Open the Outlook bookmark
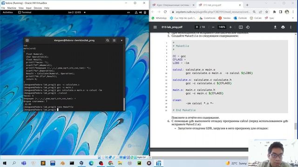 (x=240, y=18)
